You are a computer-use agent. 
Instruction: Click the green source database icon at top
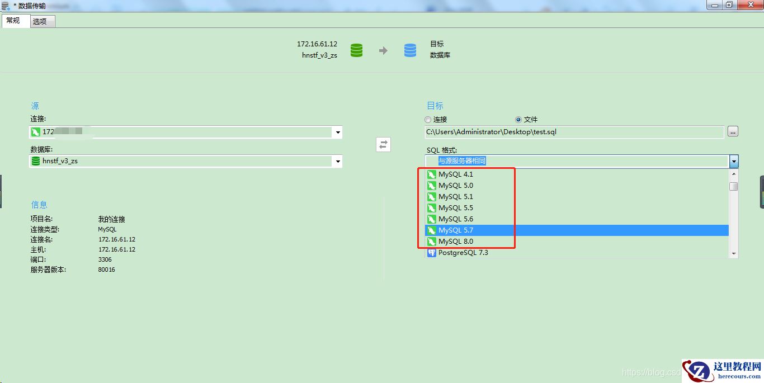click(356, 50)
